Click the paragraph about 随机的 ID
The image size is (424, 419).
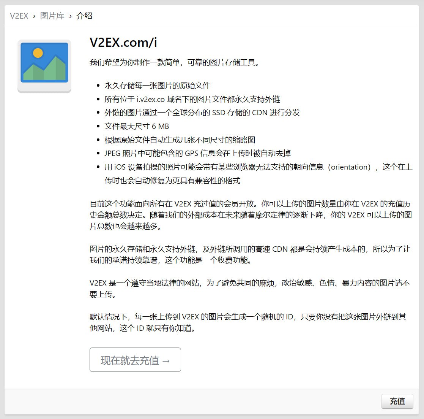pyautogui.click(x=248, y=322)
